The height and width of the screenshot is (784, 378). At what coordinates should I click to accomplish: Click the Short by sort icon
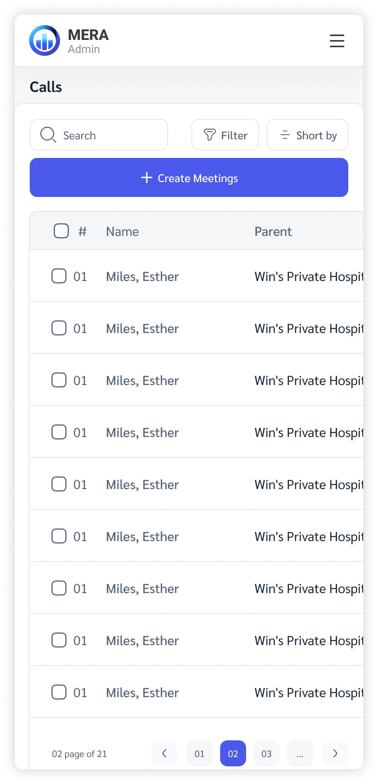click(x=285, y=135)
